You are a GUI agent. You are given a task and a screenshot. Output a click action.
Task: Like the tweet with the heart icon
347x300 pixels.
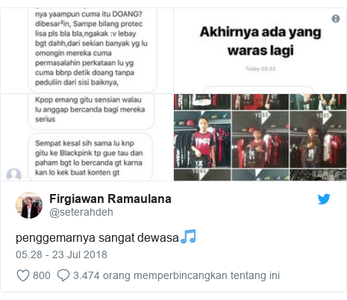(23, 275)
